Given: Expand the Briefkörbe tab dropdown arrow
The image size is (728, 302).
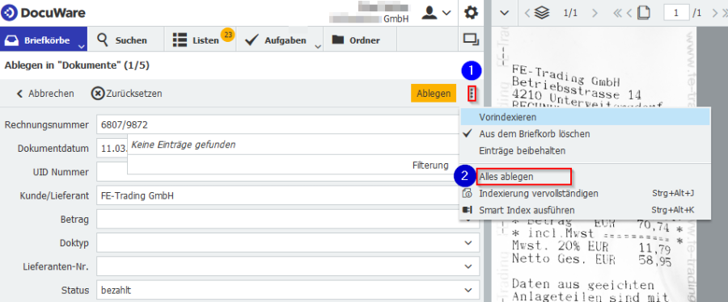Looking at the screenshot, I should [x=81, y=46].
